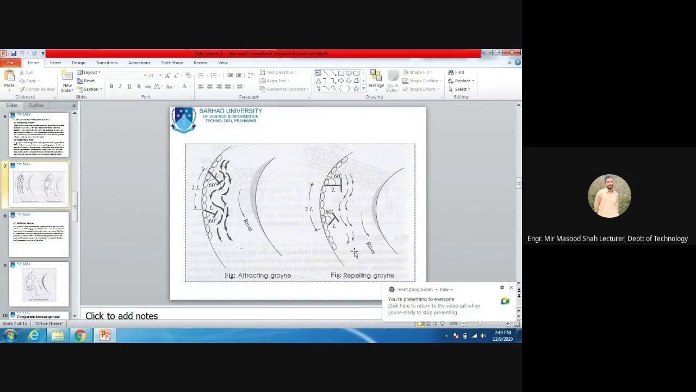This screenshot has width=696, height=392.
Task: Expand the shapes gallery More arrow
Action: 364,89
